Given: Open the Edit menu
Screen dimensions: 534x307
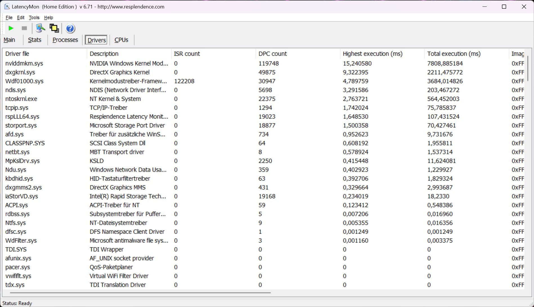Looking at the screenshot, I should click(x=21, y=17).
